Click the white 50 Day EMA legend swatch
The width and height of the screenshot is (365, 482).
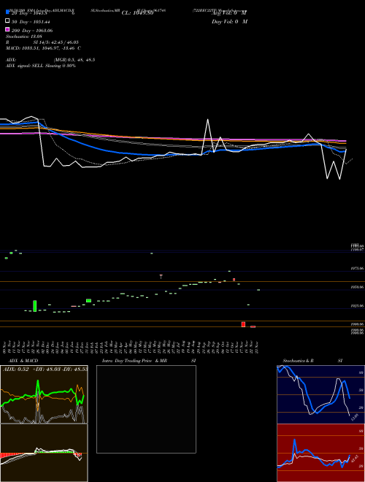click(x=7, y=21)
